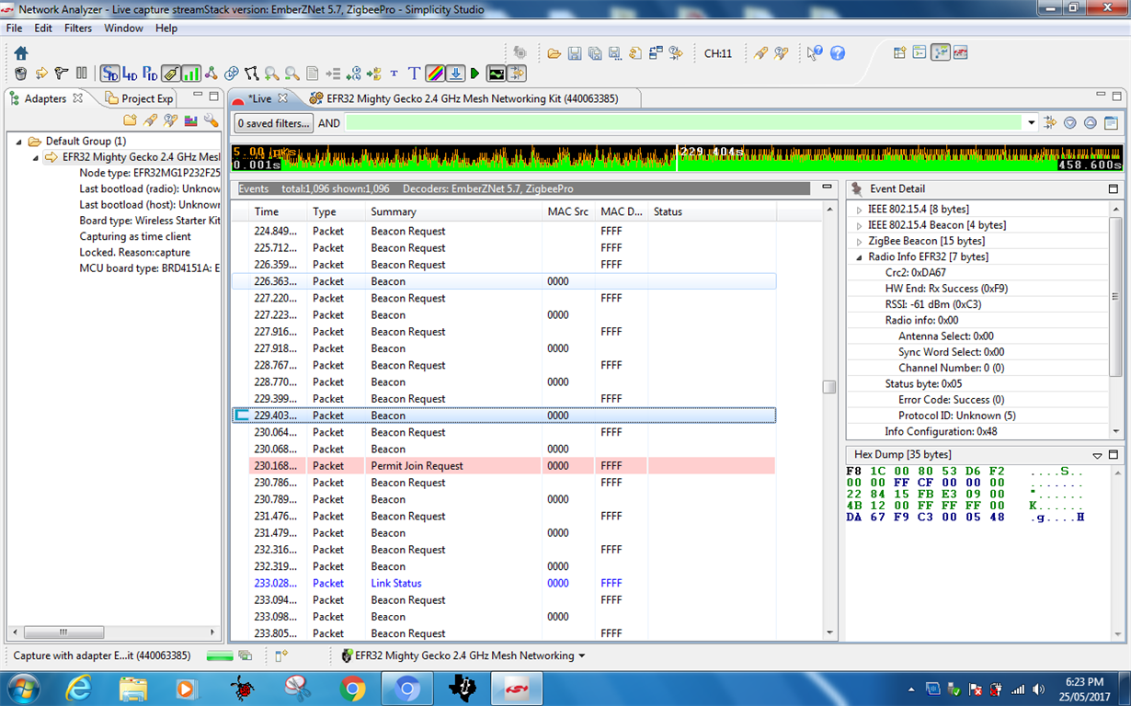Image resolution: width=1131 pixels, height=706 pixels.
Task: Click the open folder icon in toolbar
Action: click(x=554, y=53)
